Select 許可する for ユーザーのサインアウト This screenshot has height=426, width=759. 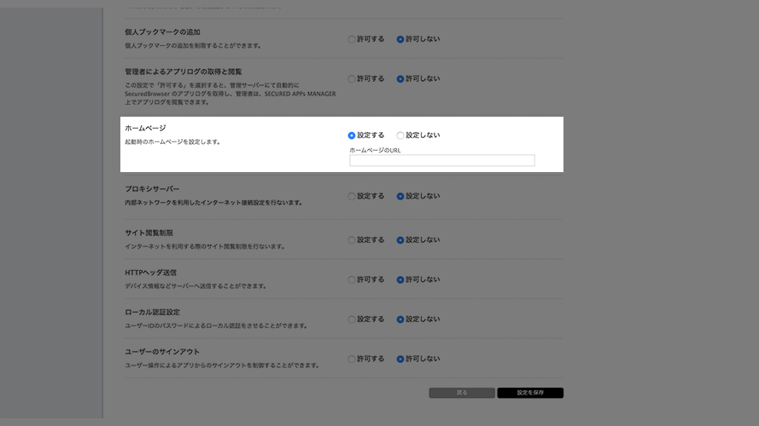352,360
